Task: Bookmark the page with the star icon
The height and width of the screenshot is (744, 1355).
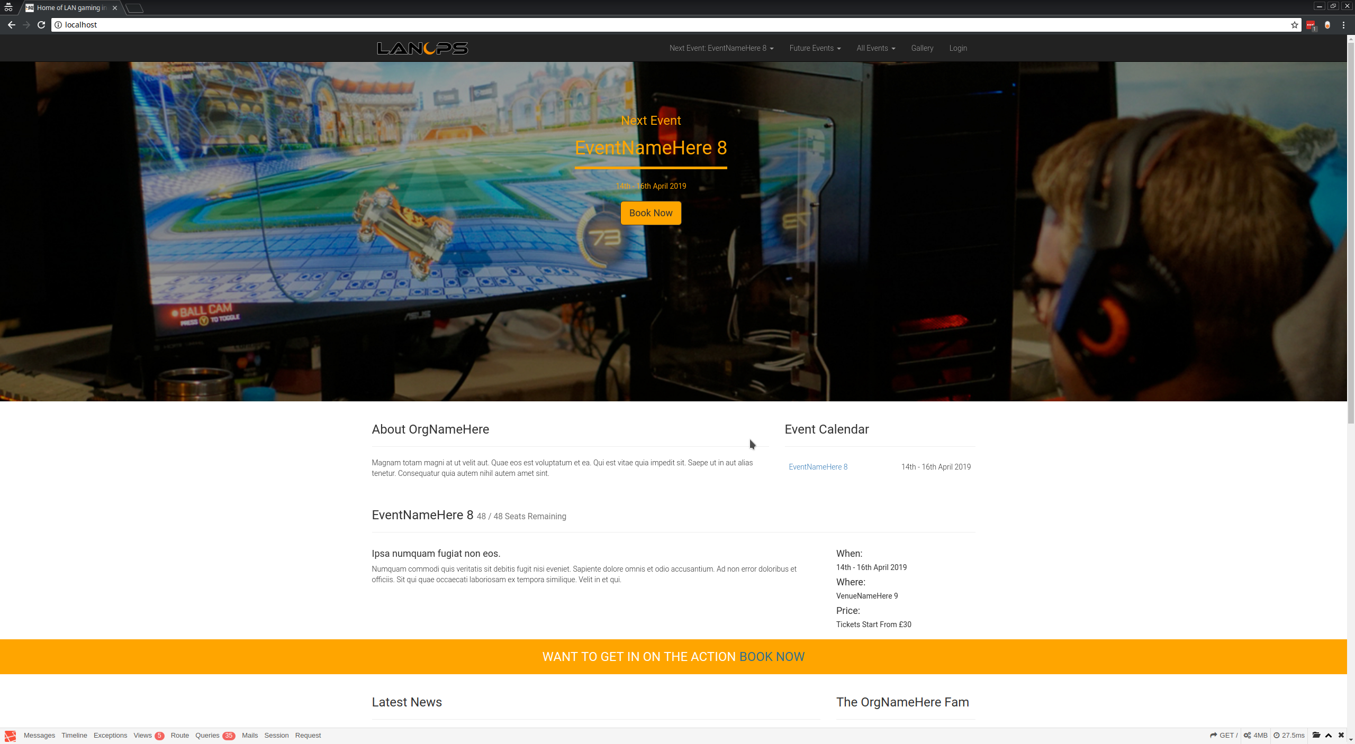Action: click(1295, 25)
